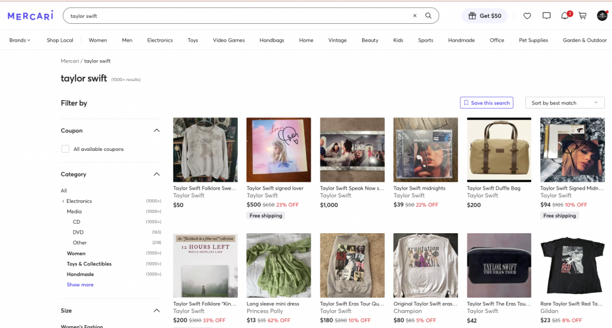This screenshot has height=328, width=612.
Task: Select the CD category filter
Action: tap(76, 222)
